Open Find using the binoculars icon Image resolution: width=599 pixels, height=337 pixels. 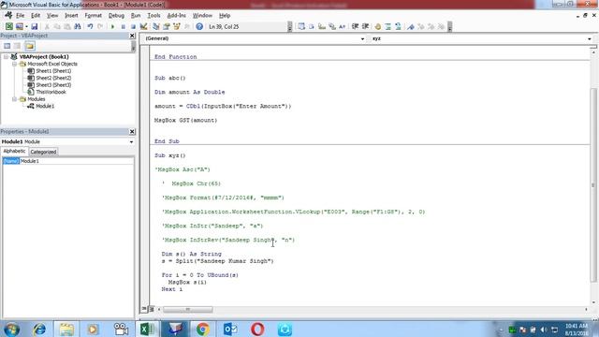click(x=78, y=26)
